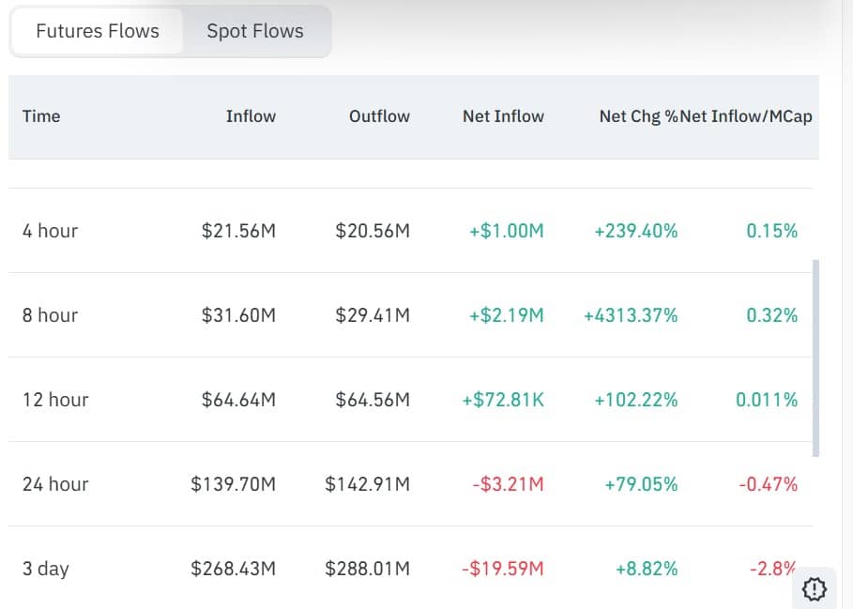Select the 24 hour row

tap(55, 484)
